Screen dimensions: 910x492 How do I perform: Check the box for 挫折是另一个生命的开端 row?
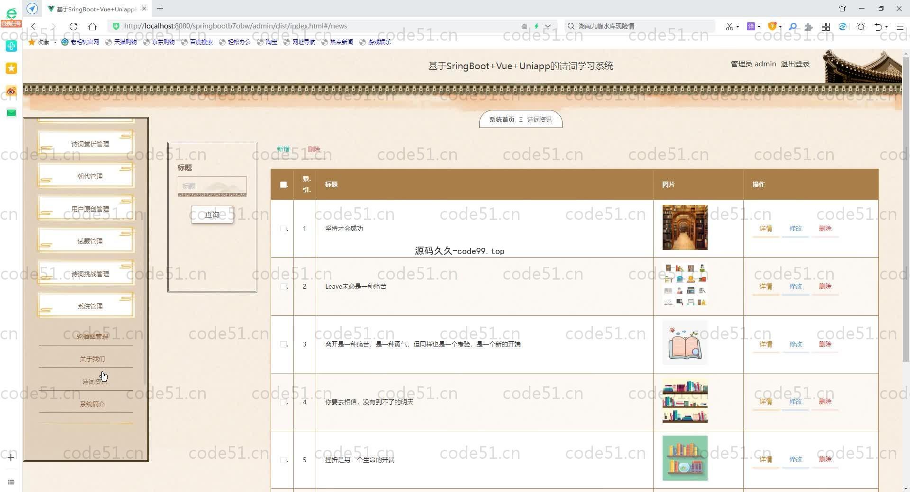(x=283, y=460)
